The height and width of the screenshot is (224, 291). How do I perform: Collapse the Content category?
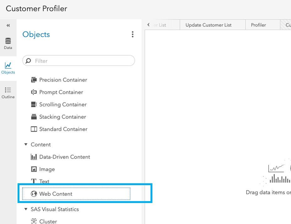click(x=26, y=144)
